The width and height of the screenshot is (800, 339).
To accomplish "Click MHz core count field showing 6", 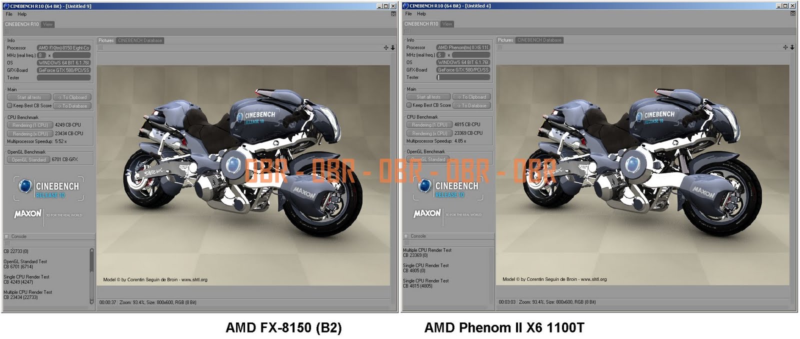I will 440,55.
